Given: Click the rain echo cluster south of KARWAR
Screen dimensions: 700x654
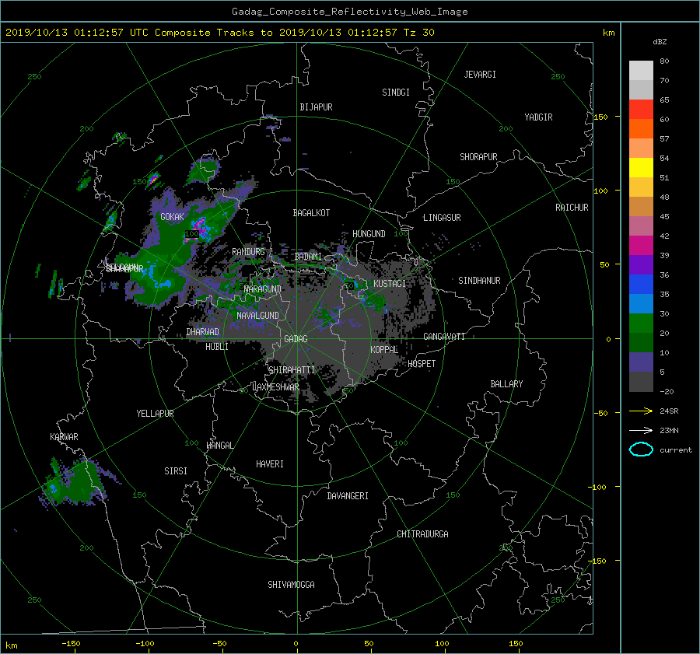Looking at the screenshot, I should [x=74, y=484].
